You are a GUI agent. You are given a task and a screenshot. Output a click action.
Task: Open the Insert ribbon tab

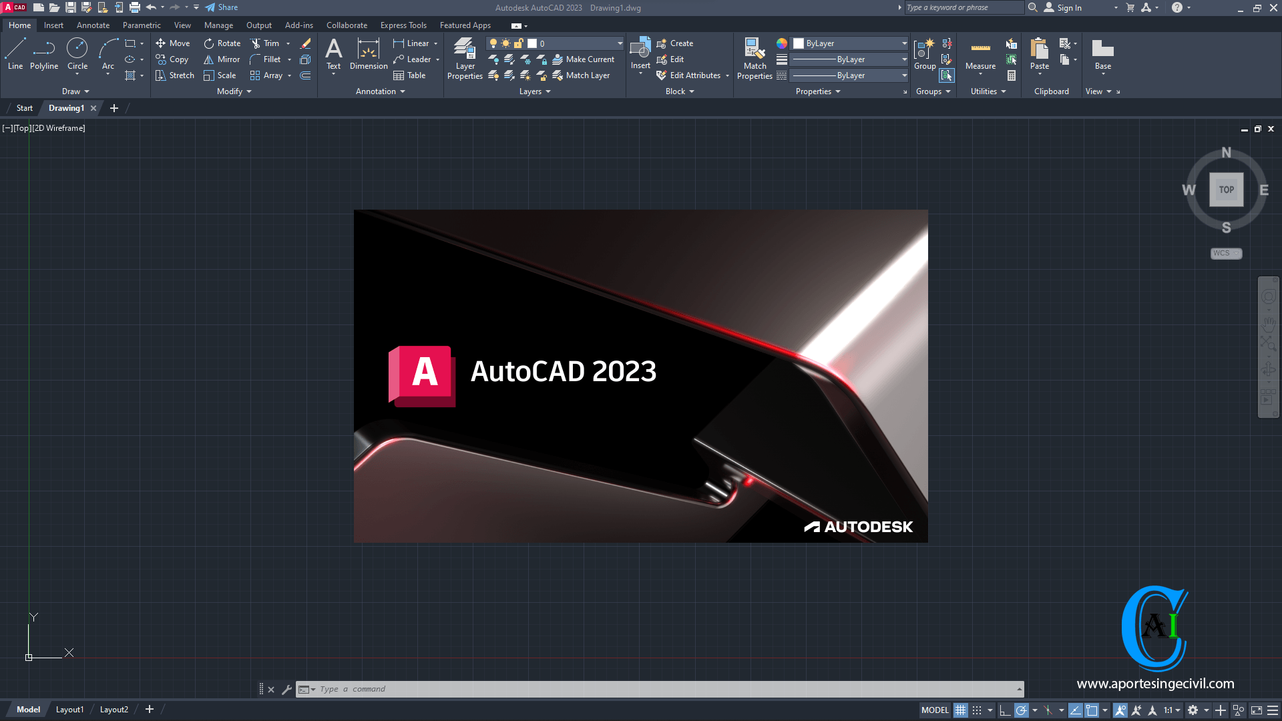pyautogui.click(x=53, y=25)
